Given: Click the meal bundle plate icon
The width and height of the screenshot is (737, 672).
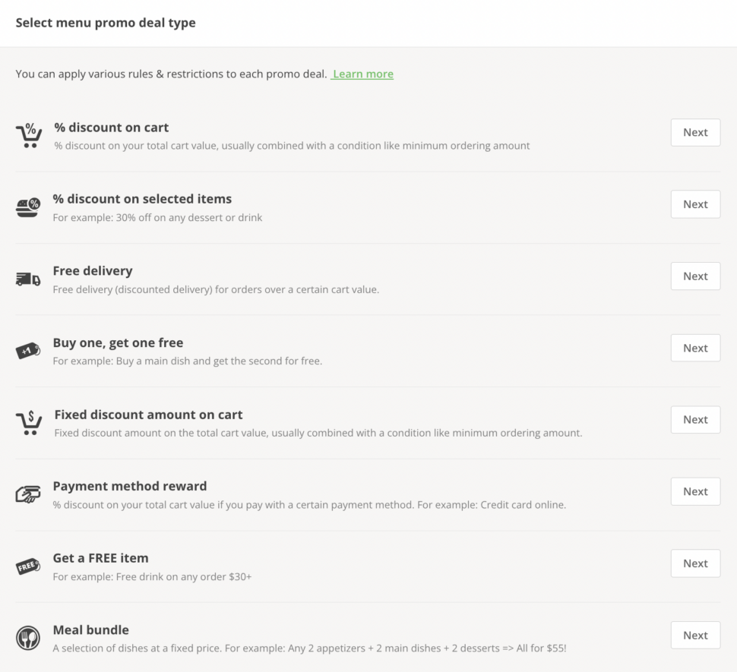Looking at the screenshot, I should click(28, 638).
